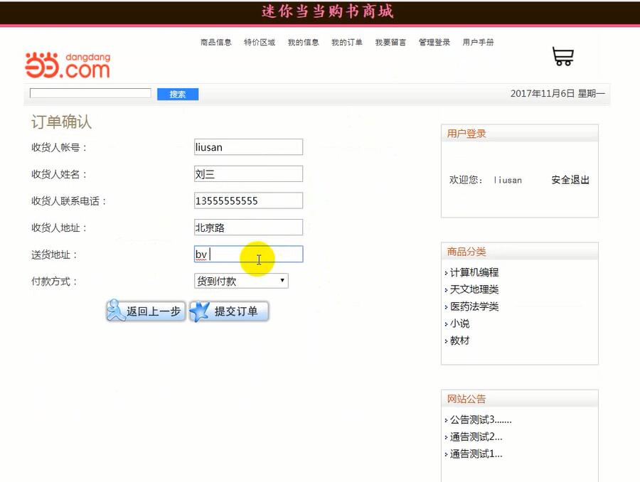The height and width of the screenshot is (482, 640).
Task: Click the 返回上一步 button with arrow icon
Action: 145,311
